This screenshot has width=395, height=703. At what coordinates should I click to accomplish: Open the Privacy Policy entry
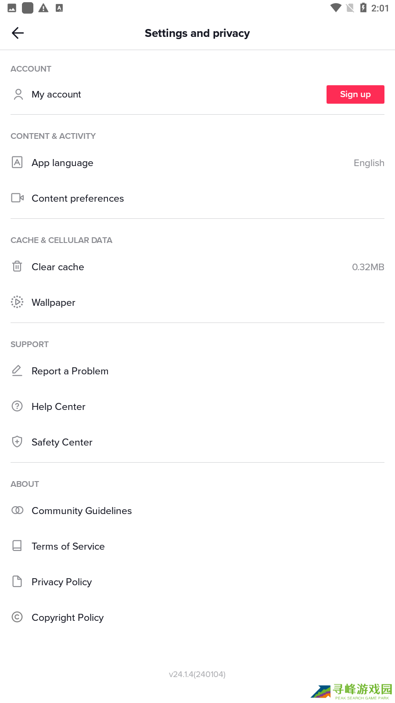[x=62, y=582]
